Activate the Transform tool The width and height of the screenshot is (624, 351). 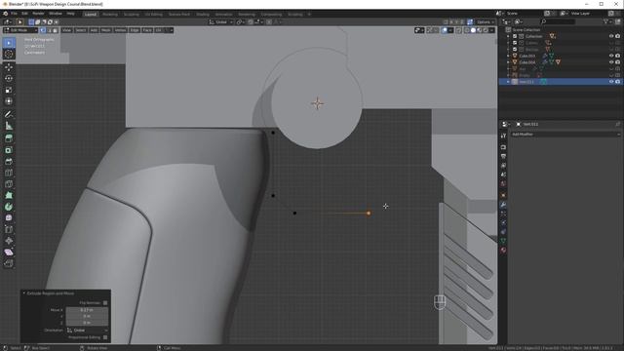9,101
